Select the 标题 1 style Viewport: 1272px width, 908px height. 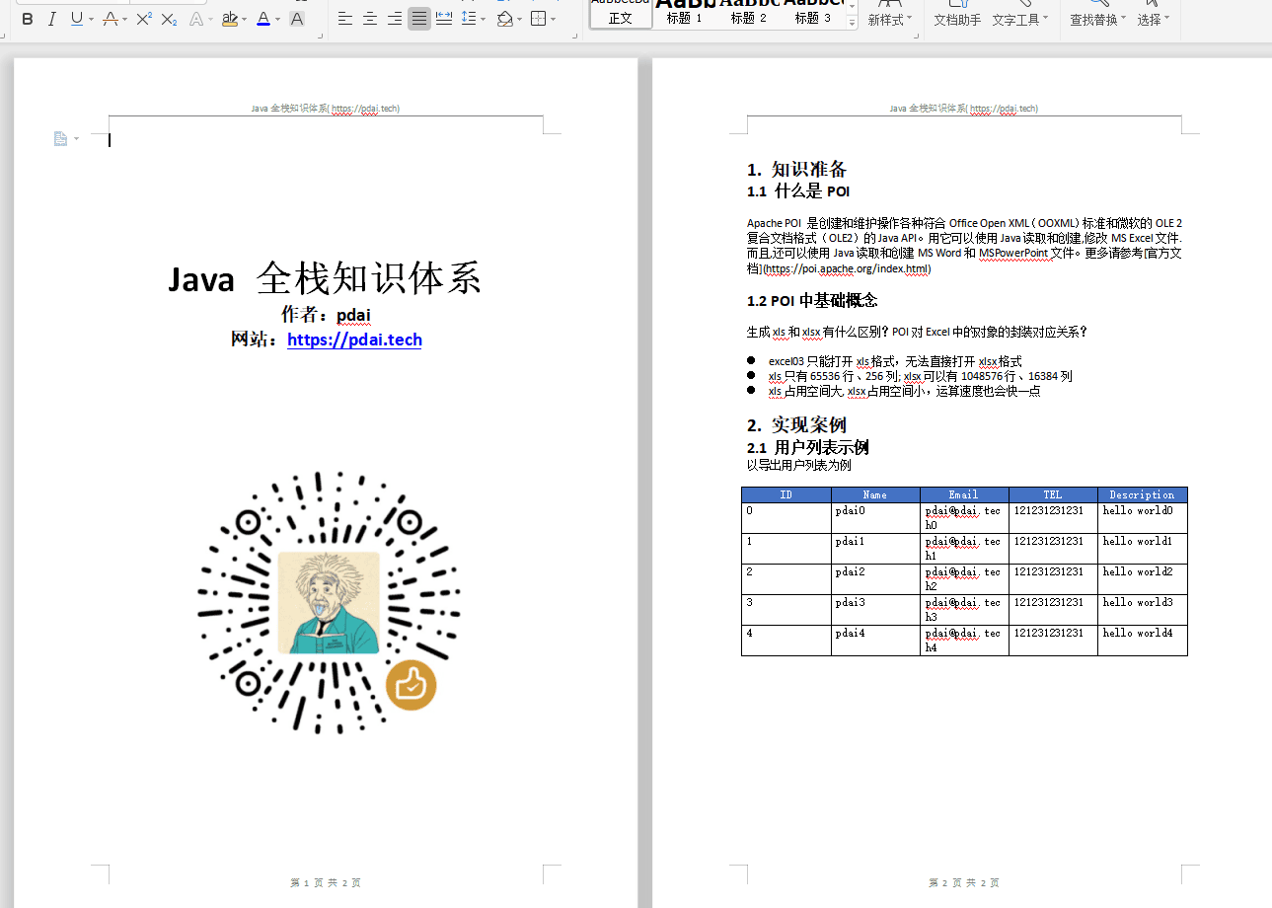pos(685,18)
